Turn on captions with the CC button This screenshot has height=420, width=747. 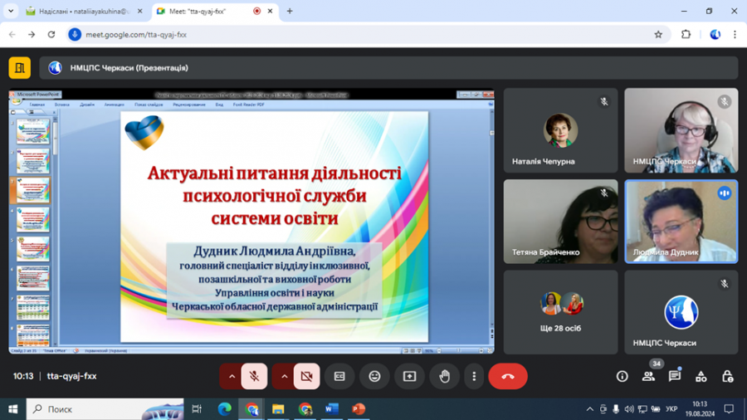coord(339,376)
